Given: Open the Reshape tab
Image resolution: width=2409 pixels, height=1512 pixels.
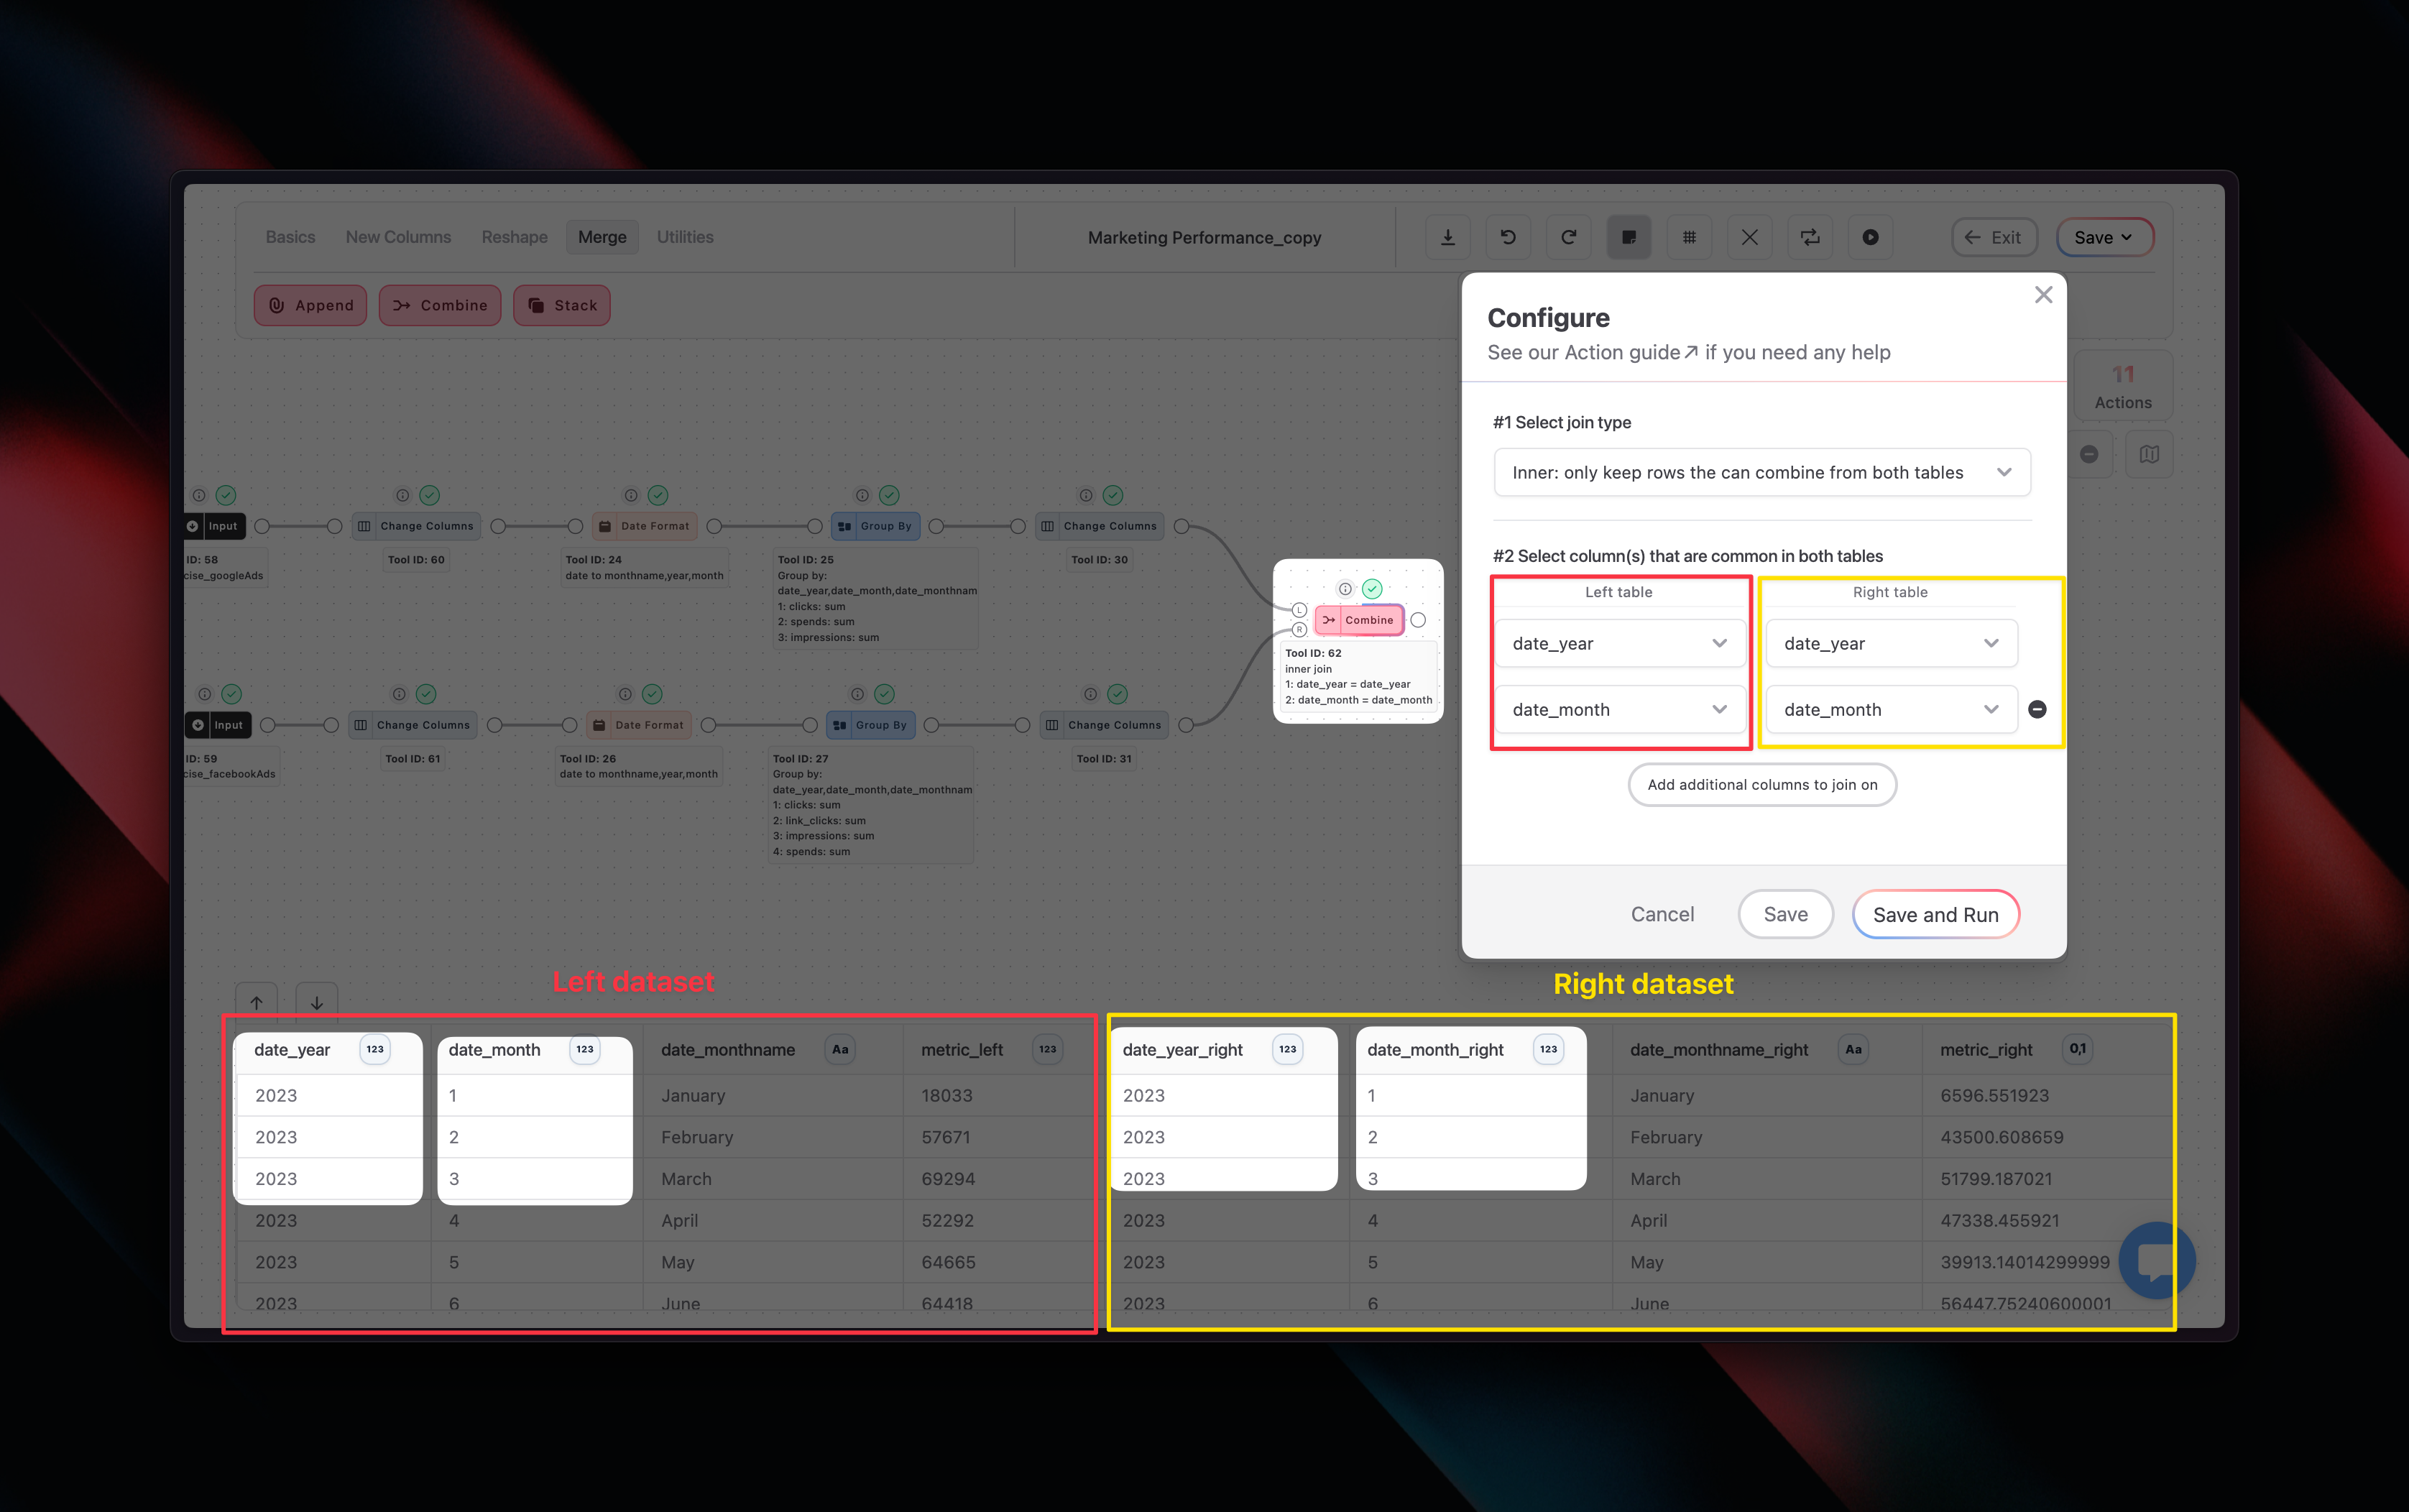Looking at the screenshot, I should point(514,237).
